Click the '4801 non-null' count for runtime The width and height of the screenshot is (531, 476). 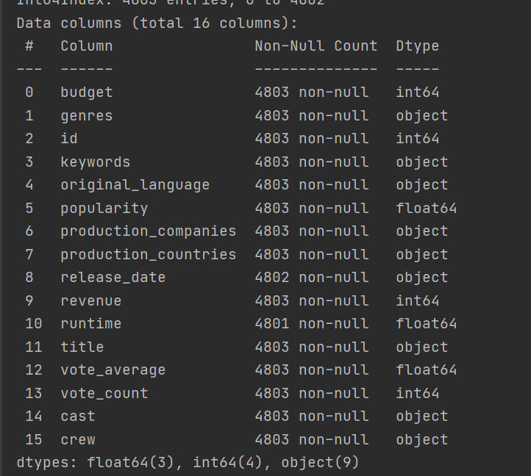click(312, 324)
